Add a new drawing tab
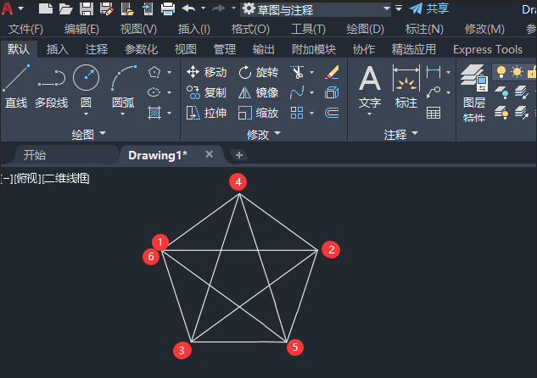 [239, 155]
